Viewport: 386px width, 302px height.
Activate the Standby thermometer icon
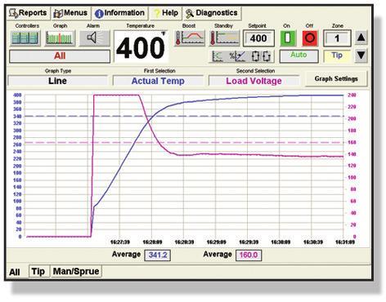224,38
